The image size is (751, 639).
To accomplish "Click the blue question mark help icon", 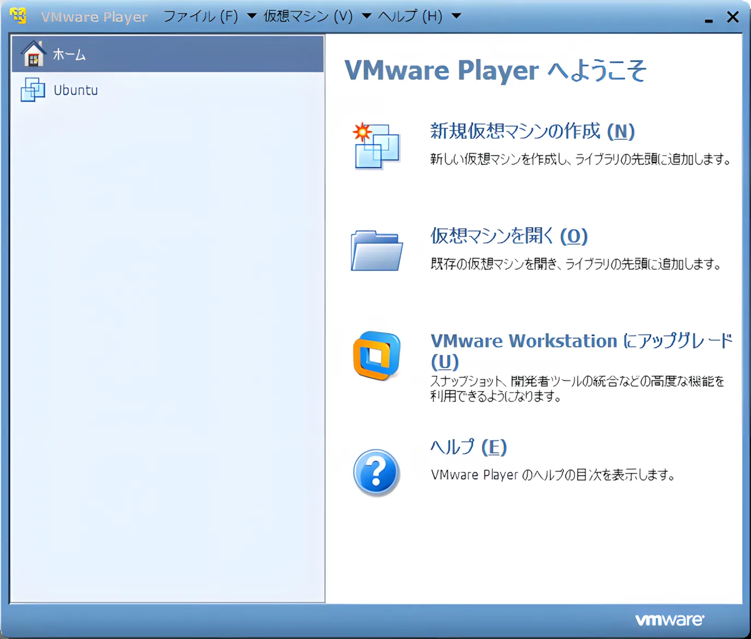I will (x=376, y=472).
